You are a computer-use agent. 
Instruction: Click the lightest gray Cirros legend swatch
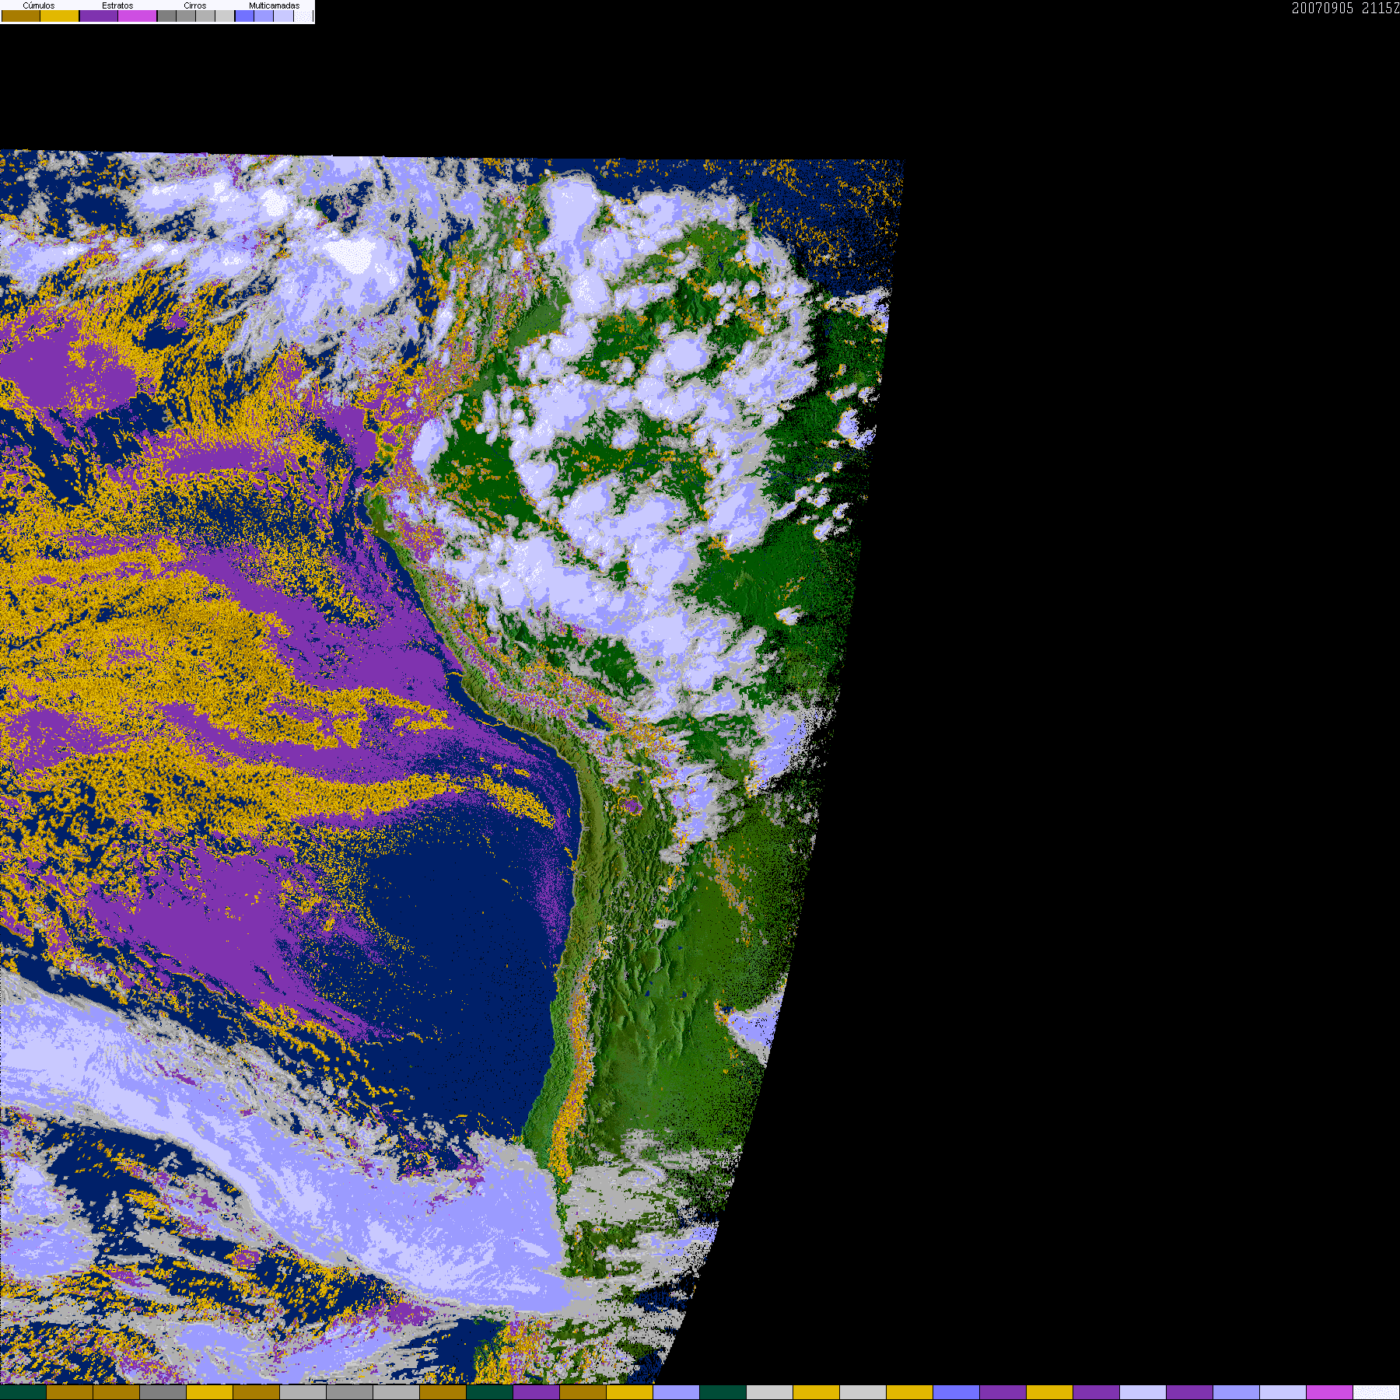click(x=225, y=16)
